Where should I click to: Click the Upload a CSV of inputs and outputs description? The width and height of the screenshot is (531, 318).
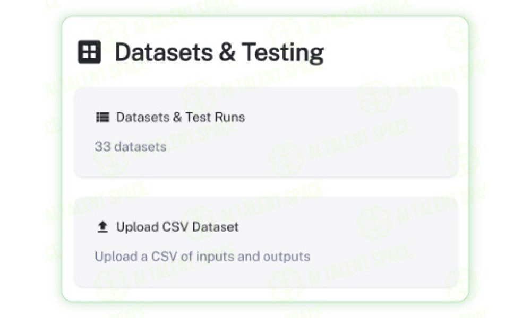tap(202, 257)
